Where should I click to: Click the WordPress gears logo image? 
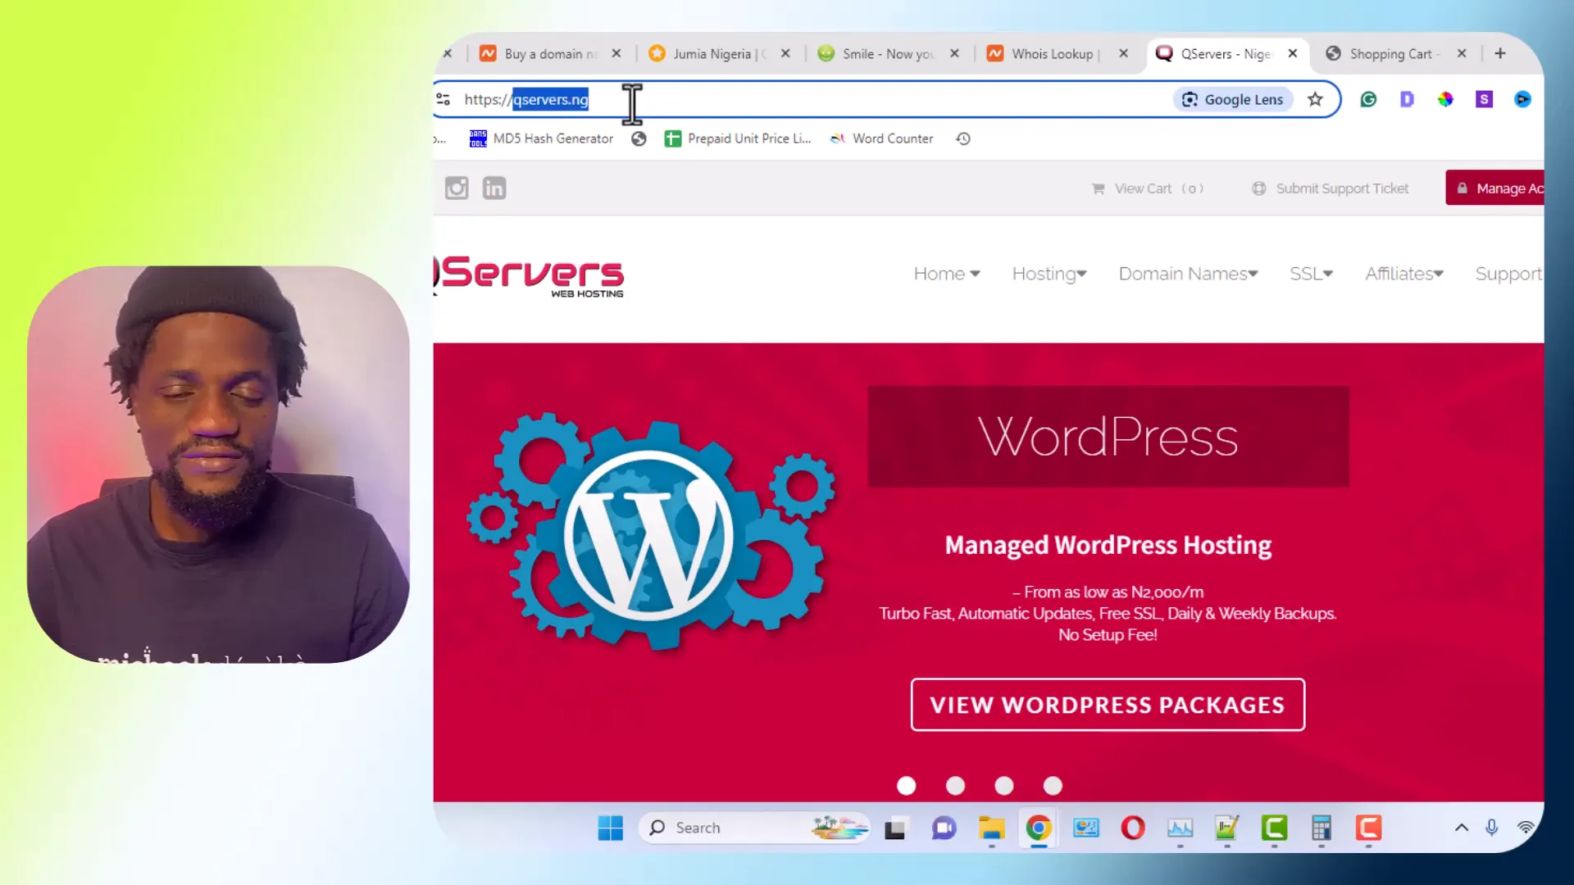coord(651,533)
